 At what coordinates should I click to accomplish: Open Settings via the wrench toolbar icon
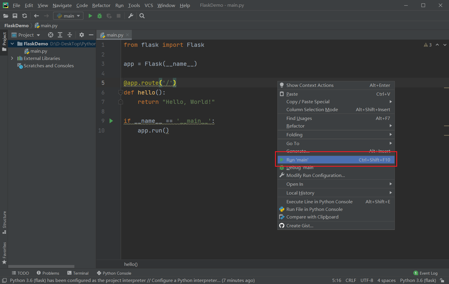131,16
